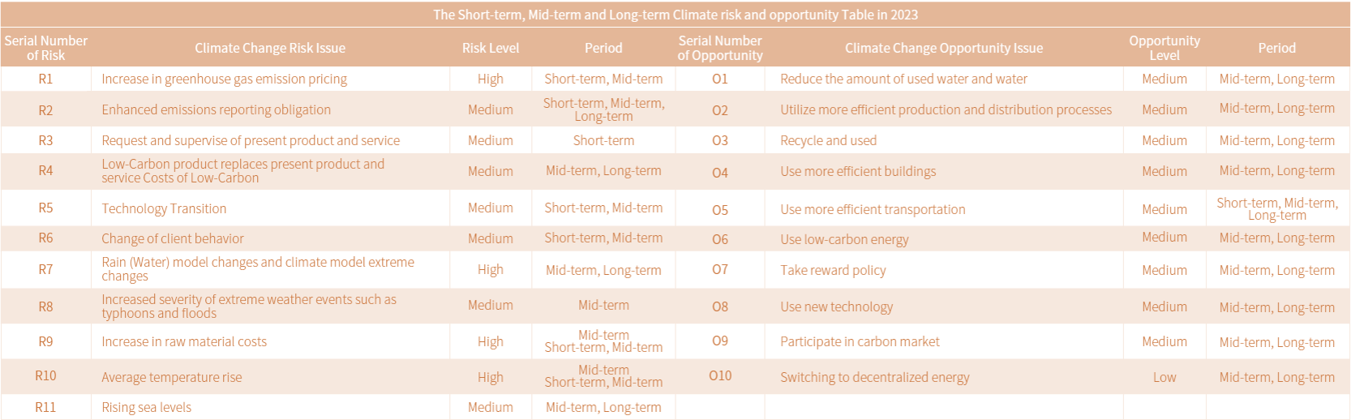Click the "Rising sea levels" cell

(x=146, y=407)
